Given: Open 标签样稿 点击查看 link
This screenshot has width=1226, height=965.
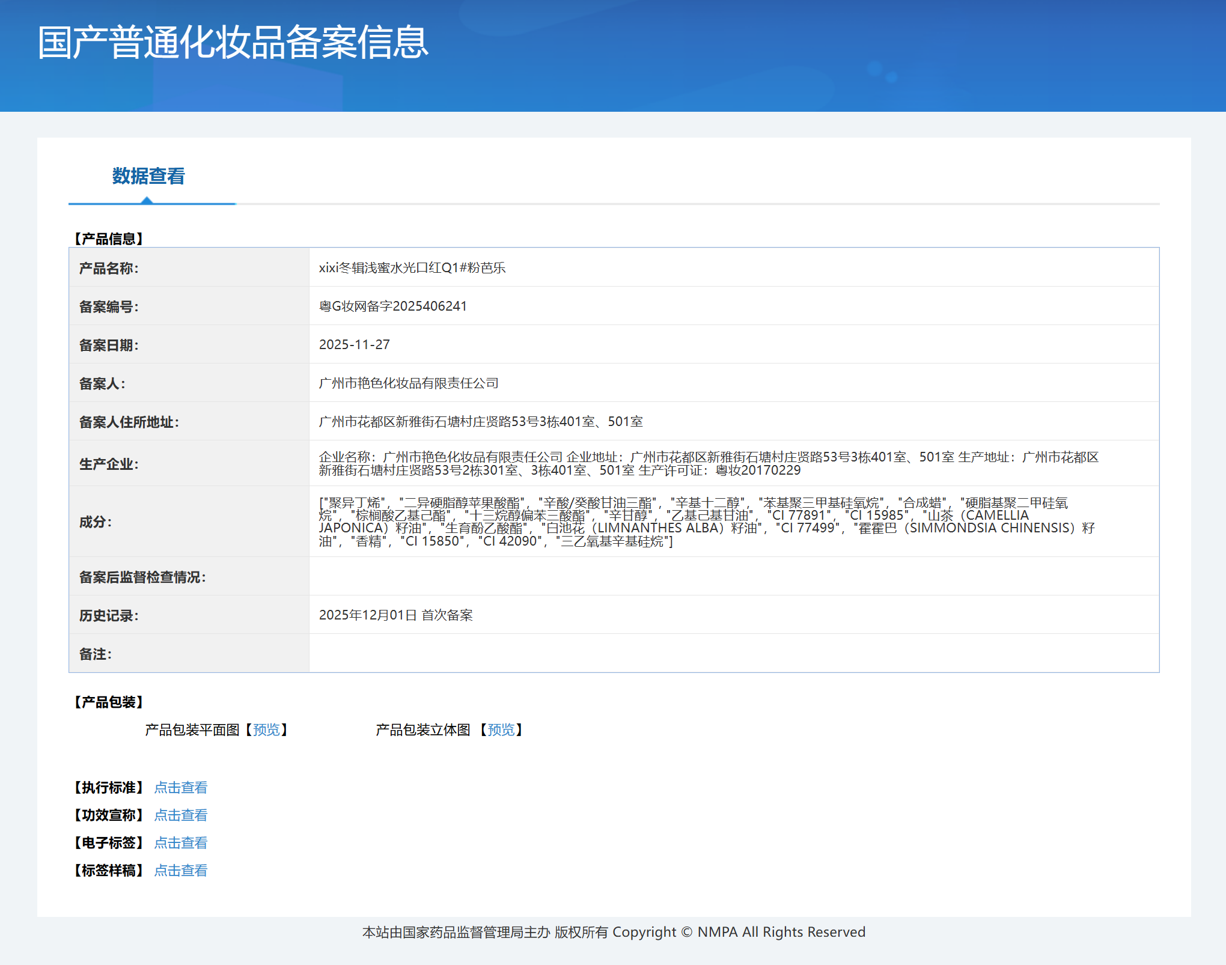Looking at the screenshot, I should pos(181,870).
